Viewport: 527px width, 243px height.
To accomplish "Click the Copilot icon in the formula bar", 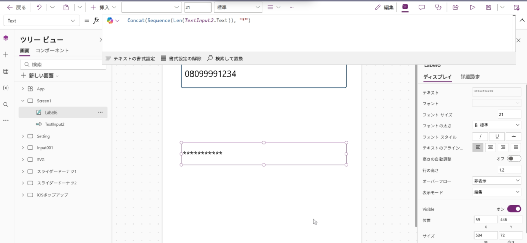I will click(110, 21).
